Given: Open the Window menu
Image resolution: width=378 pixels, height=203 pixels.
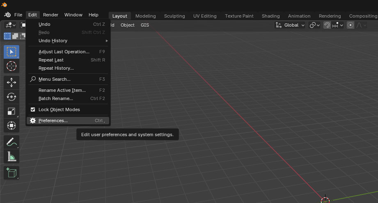Looking at the screenshot, I should coord(73,15).
